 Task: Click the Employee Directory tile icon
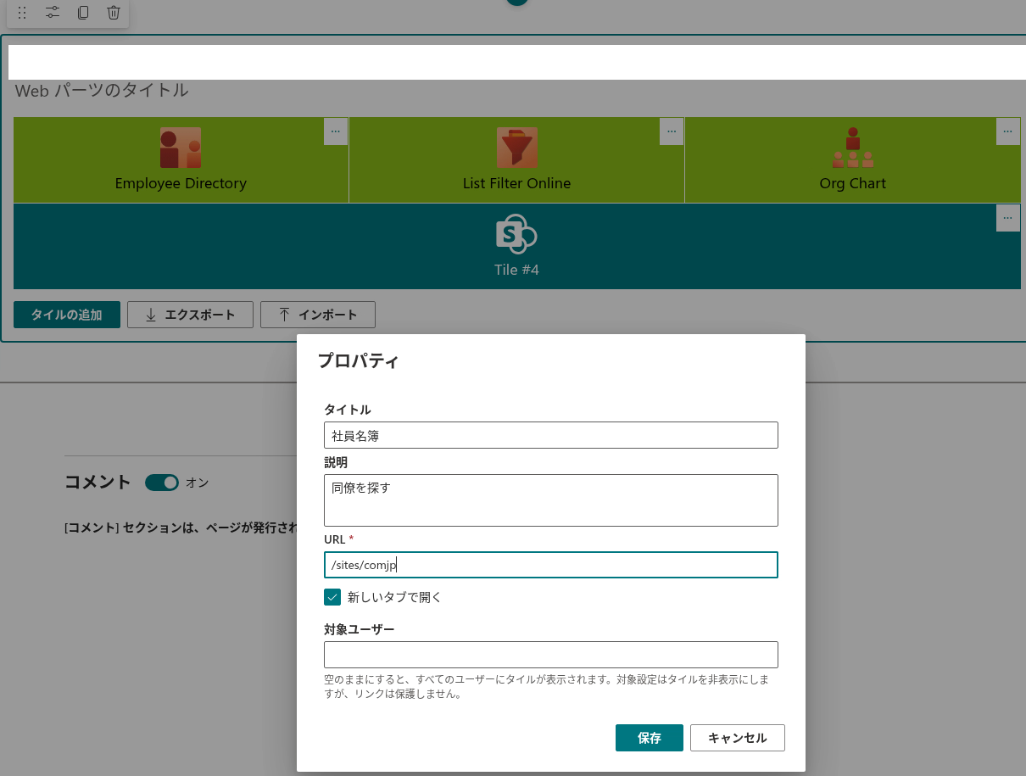click(181, 148)
